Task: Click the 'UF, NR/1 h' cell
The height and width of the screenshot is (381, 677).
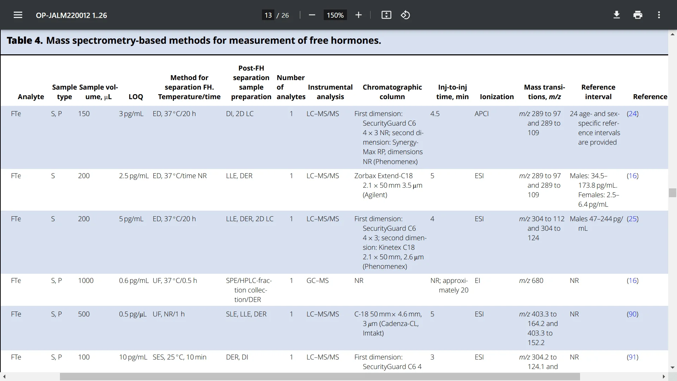Action: [169, 314]
